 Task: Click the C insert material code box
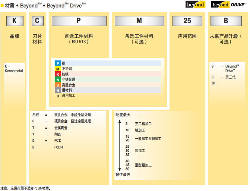[37, 21]
